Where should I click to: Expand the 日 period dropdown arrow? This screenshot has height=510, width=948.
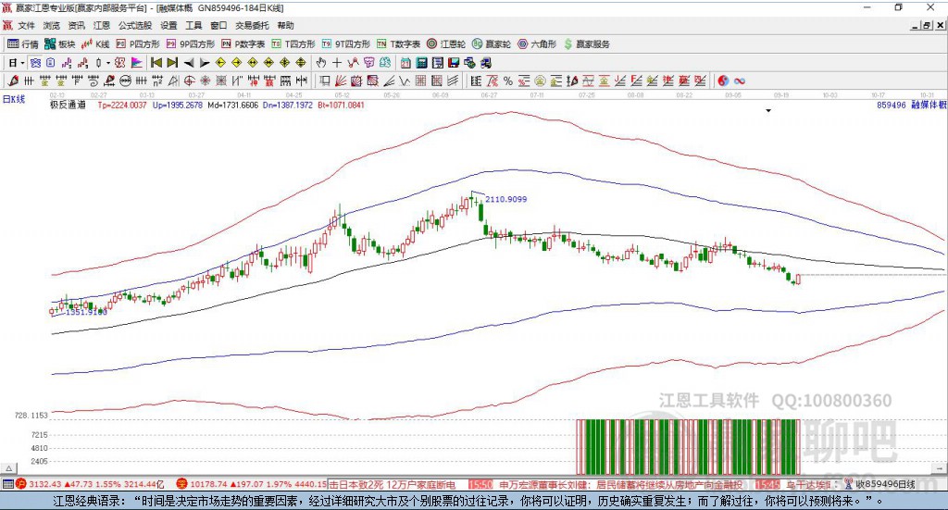(23, 63)
